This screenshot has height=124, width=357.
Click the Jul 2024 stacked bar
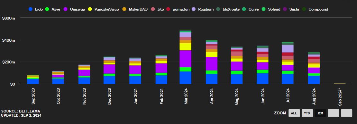coord(288,63)
